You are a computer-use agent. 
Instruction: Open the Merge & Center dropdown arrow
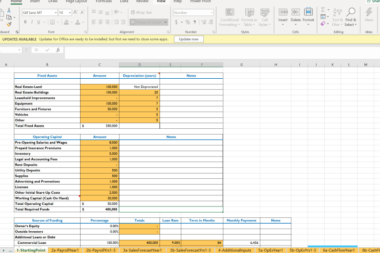[165, 22]
